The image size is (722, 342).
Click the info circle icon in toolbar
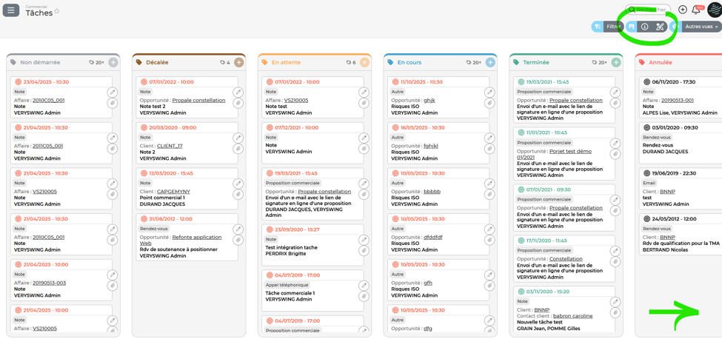[x=645, y=27]
